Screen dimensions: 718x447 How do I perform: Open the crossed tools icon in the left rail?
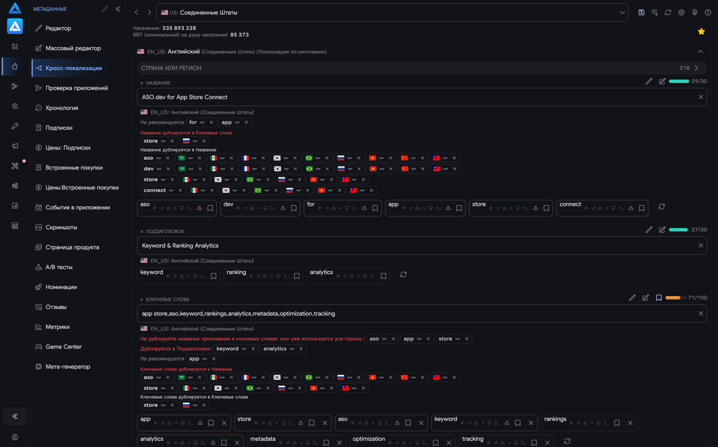pyautogui.click(x=15, y=166)
